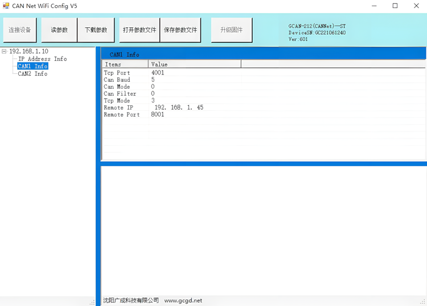427x306 pixels.
Task: Click the Items column header
Action: click(125, 64)
